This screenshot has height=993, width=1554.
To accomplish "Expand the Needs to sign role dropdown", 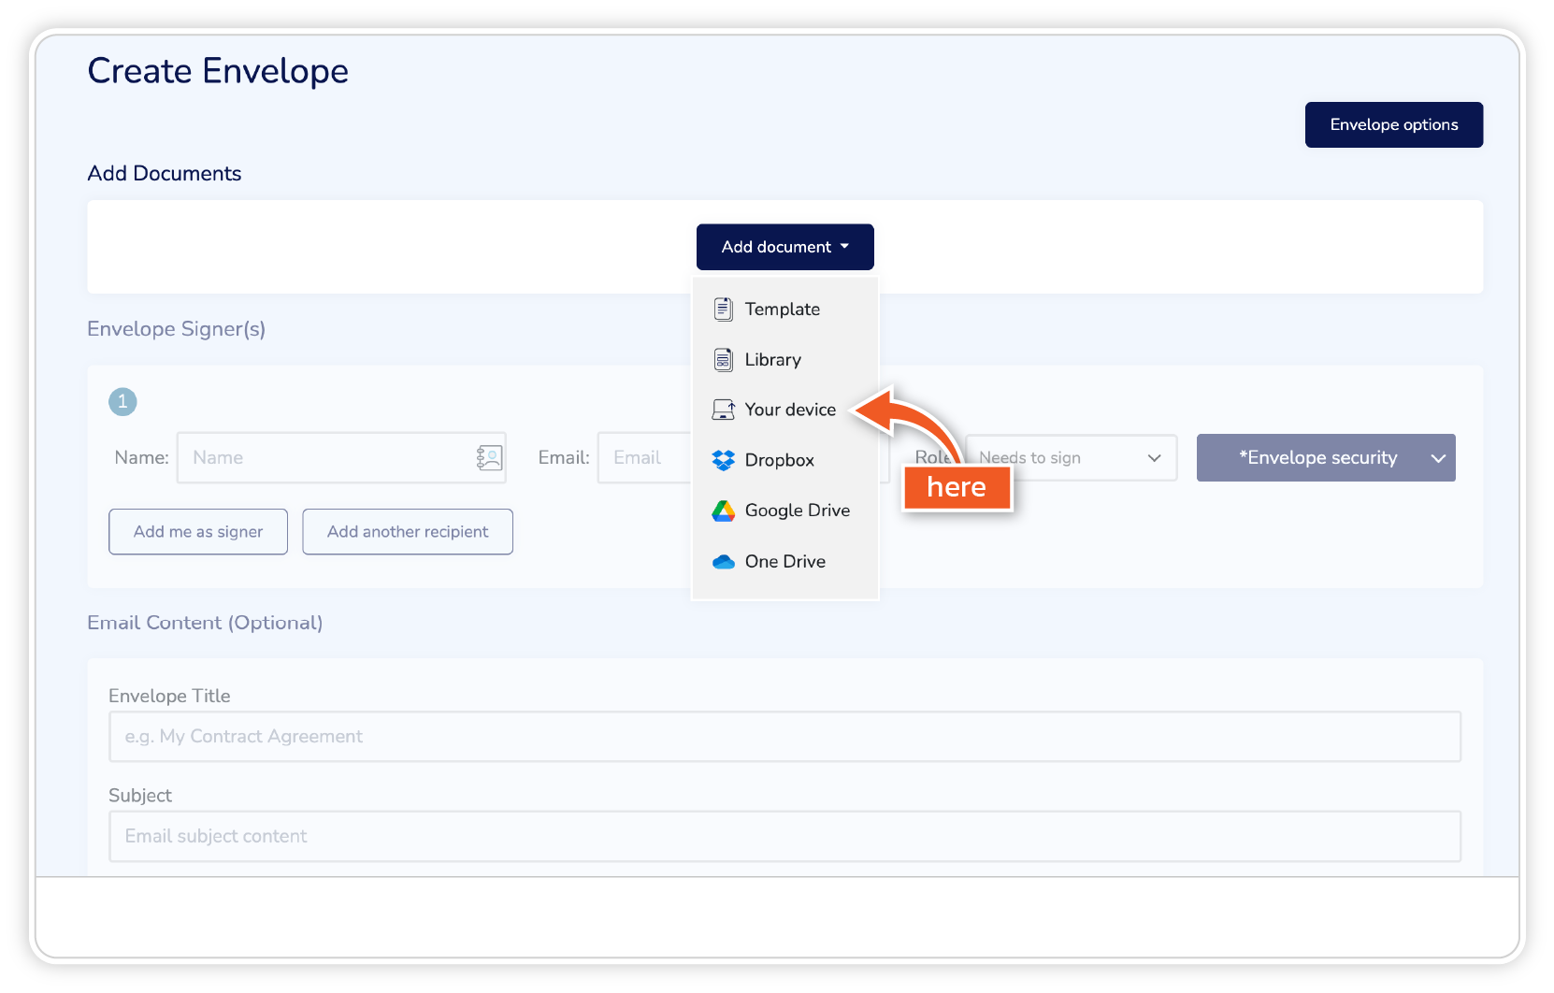I will [1071, 457].
